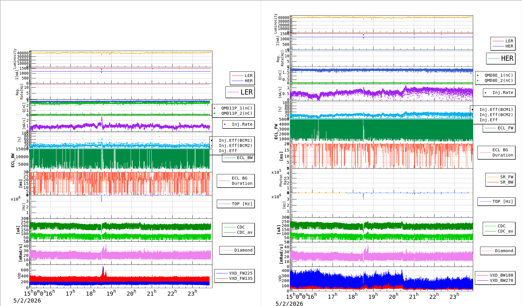Click the SR_FW legend entry
Image resolution: width=522 pixels, height=306 pixels.
click(500, 177)
